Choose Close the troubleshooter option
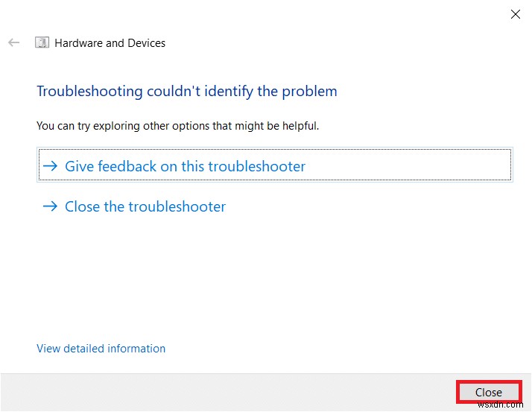Screen dimensions: 532x412 [x=145, y=206]
